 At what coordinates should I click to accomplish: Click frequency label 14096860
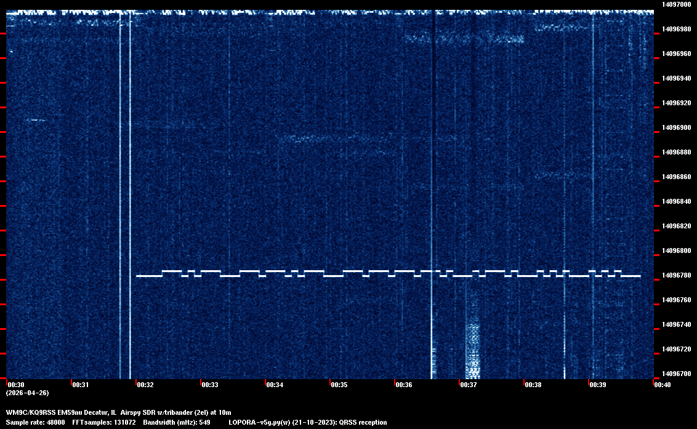(677, 177)
